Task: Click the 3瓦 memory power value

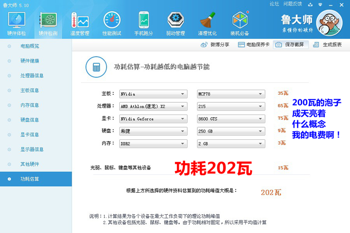Action: pyautogui.click(x=282, y=143)
